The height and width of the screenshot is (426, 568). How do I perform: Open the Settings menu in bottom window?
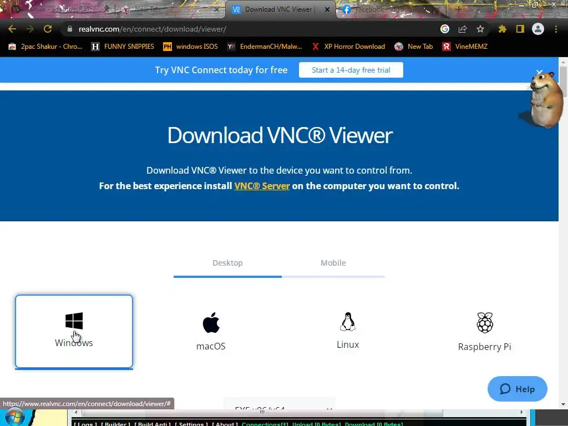click(x=191, y=424)
